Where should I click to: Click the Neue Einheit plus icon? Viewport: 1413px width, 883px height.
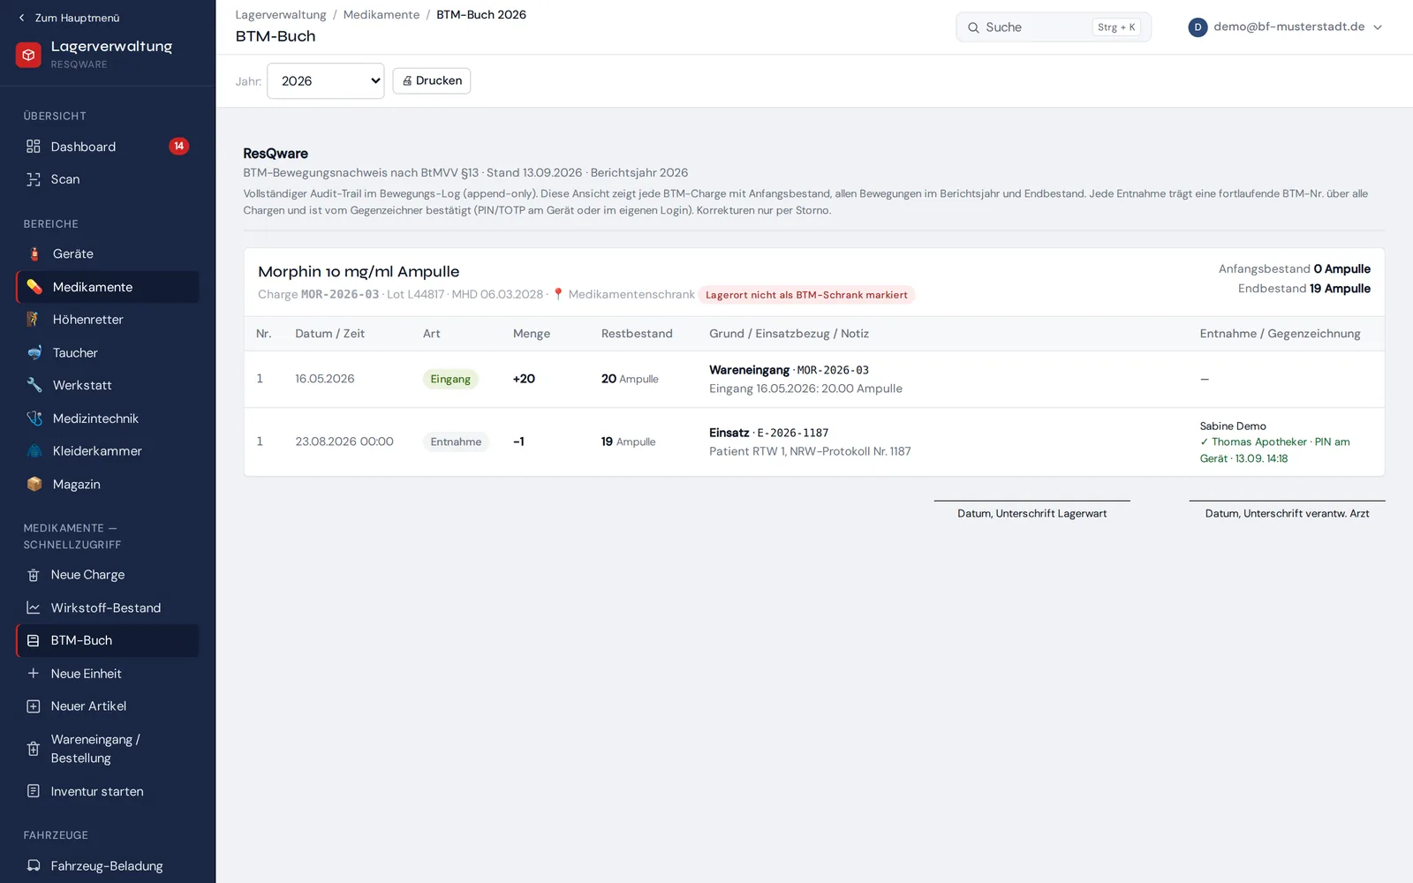pyautogui.click(x=34, y=674)
